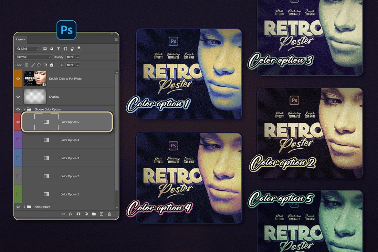Select the Color Option 5 layer
Screen dimensions: 378x252
[67, 122]
